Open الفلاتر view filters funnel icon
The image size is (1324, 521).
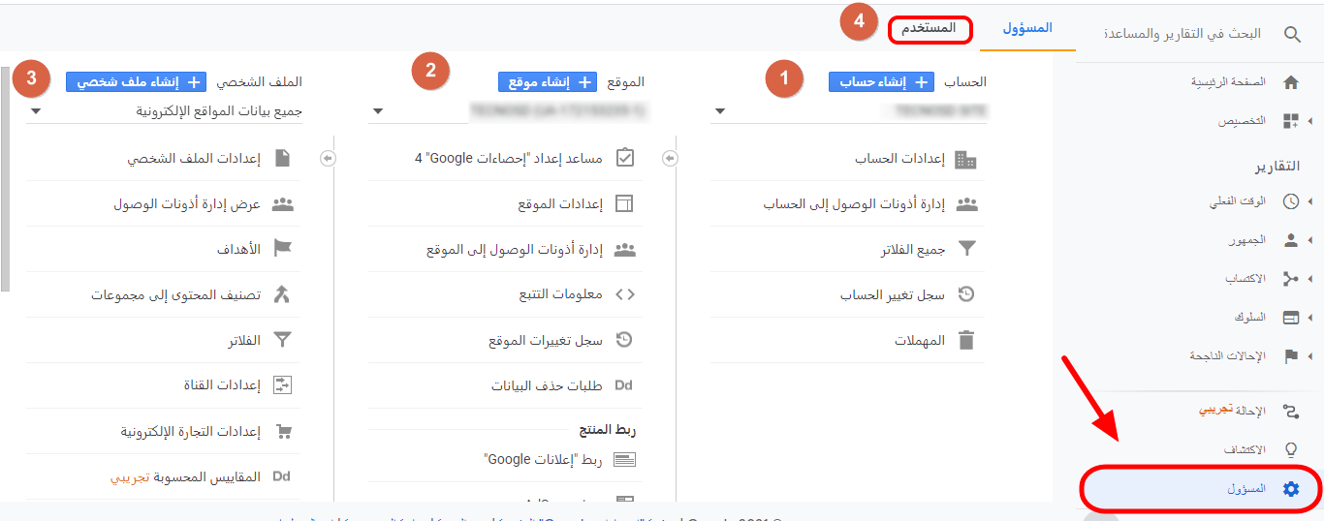coord(282,340)
